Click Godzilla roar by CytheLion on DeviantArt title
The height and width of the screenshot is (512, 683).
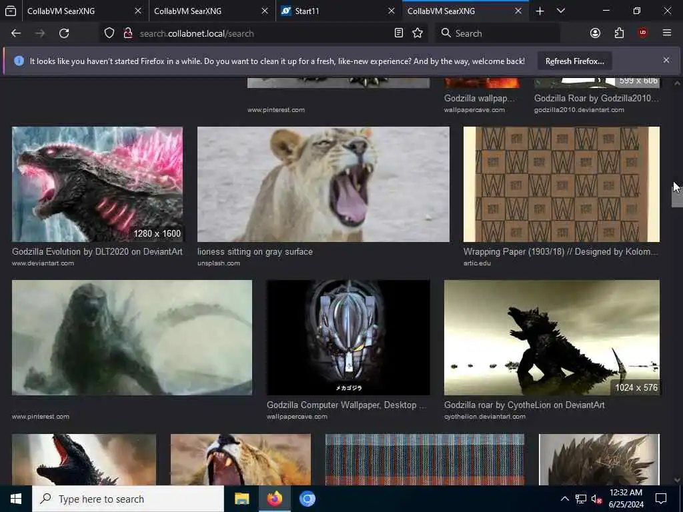pyautogui.click(x=524, y=405)
